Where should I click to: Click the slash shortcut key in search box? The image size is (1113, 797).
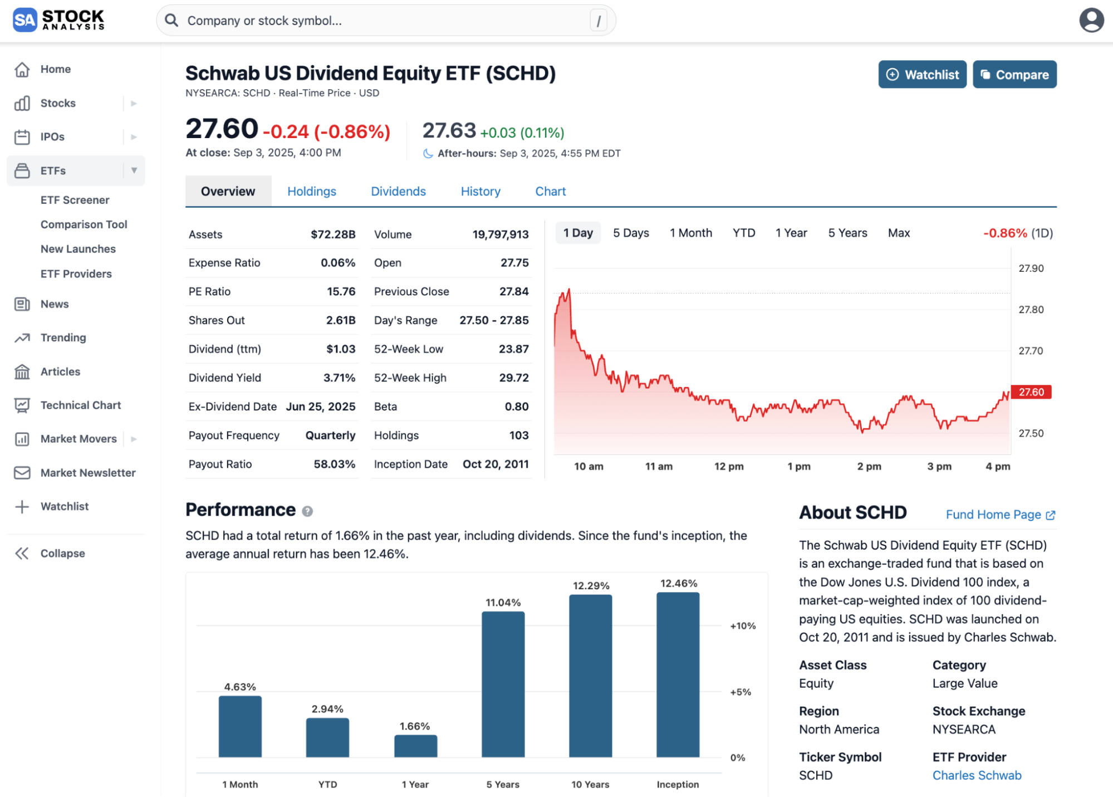tap(598, 21)
